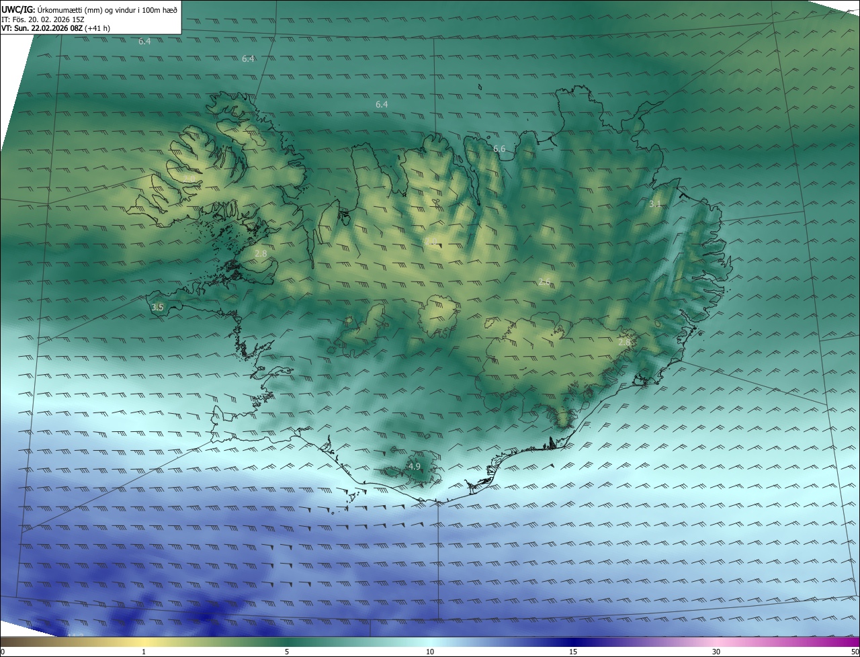Click the '1' tick on the colour scale
The width and height of the screenshot is (860, 657).
144,652
